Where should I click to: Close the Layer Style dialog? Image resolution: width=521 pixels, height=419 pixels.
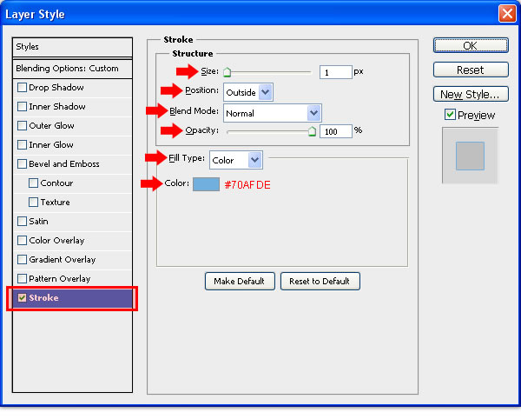507,14
